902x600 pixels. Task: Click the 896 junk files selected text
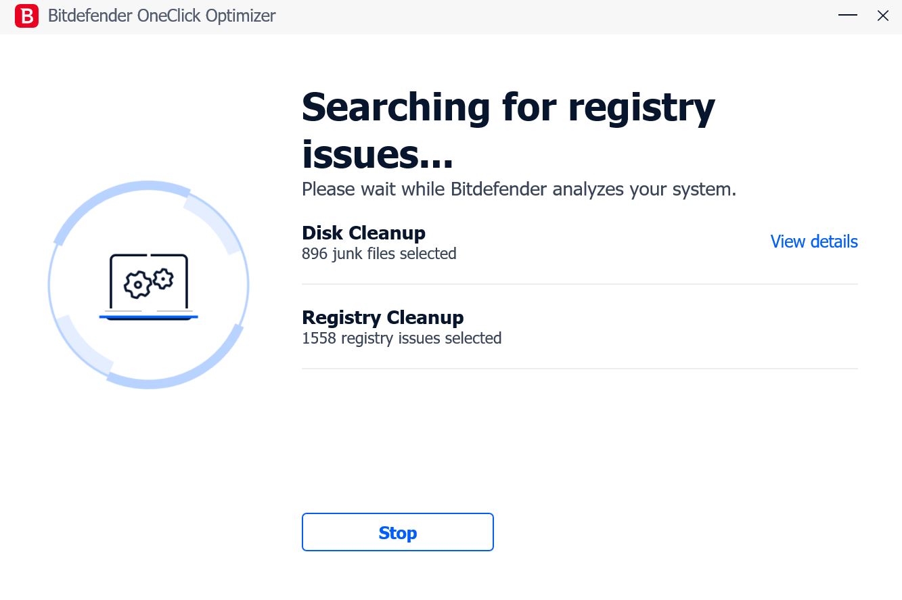[x=379, y=254]
